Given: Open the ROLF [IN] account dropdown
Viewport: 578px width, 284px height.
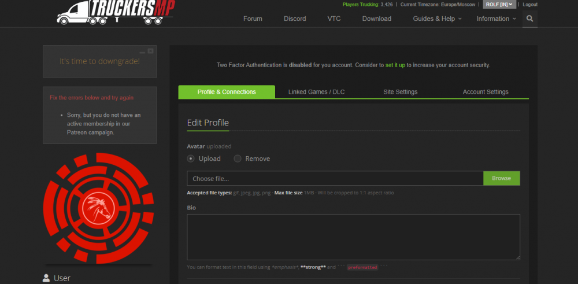Looking at the screenshot, I should point(498,5).
